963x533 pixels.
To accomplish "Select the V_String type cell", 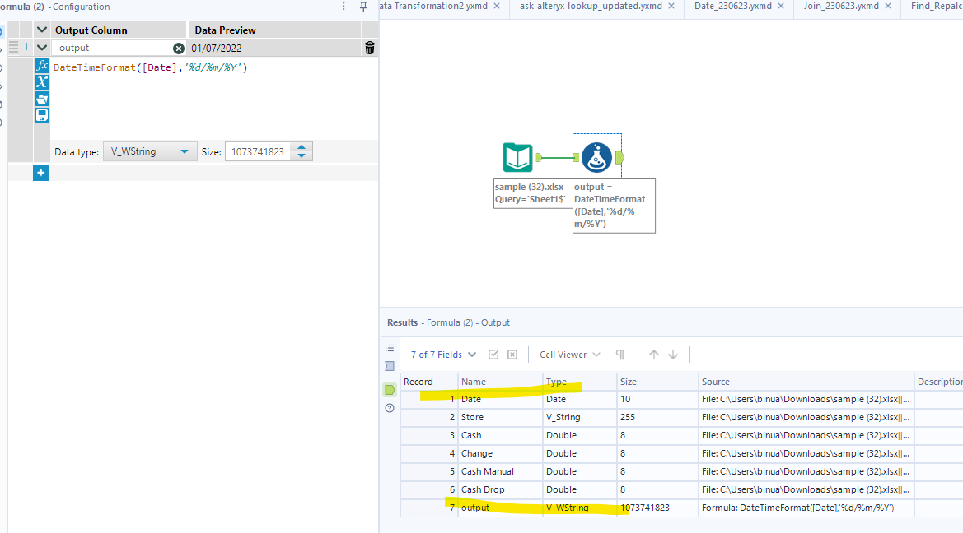I will (x=580, y=417).
